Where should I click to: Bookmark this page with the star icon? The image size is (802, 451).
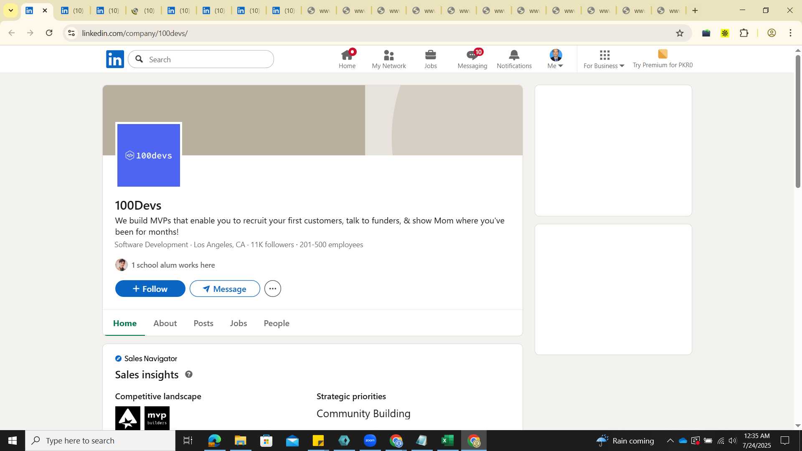[x=680, y=33]
